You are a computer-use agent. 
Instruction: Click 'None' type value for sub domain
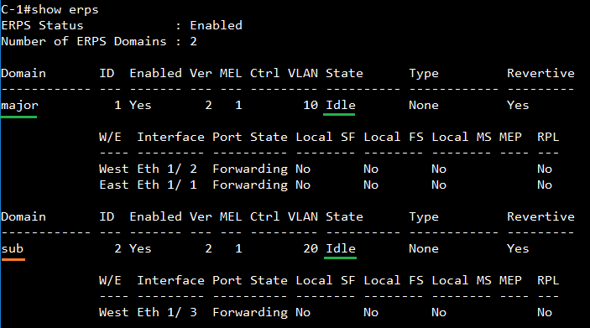(424, 248)
